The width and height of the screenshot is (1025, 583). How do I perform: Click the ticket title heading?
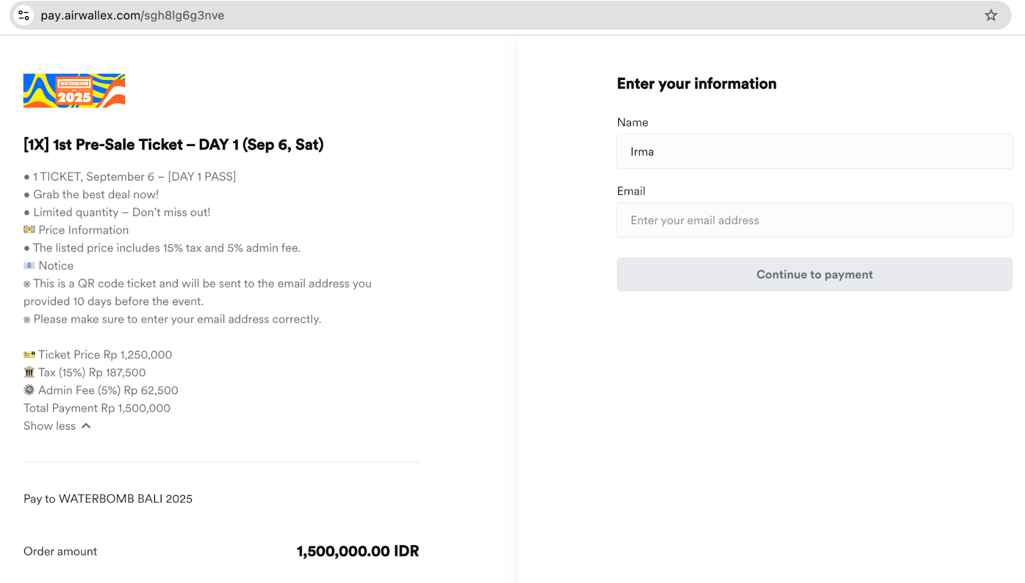pos(174,145)
